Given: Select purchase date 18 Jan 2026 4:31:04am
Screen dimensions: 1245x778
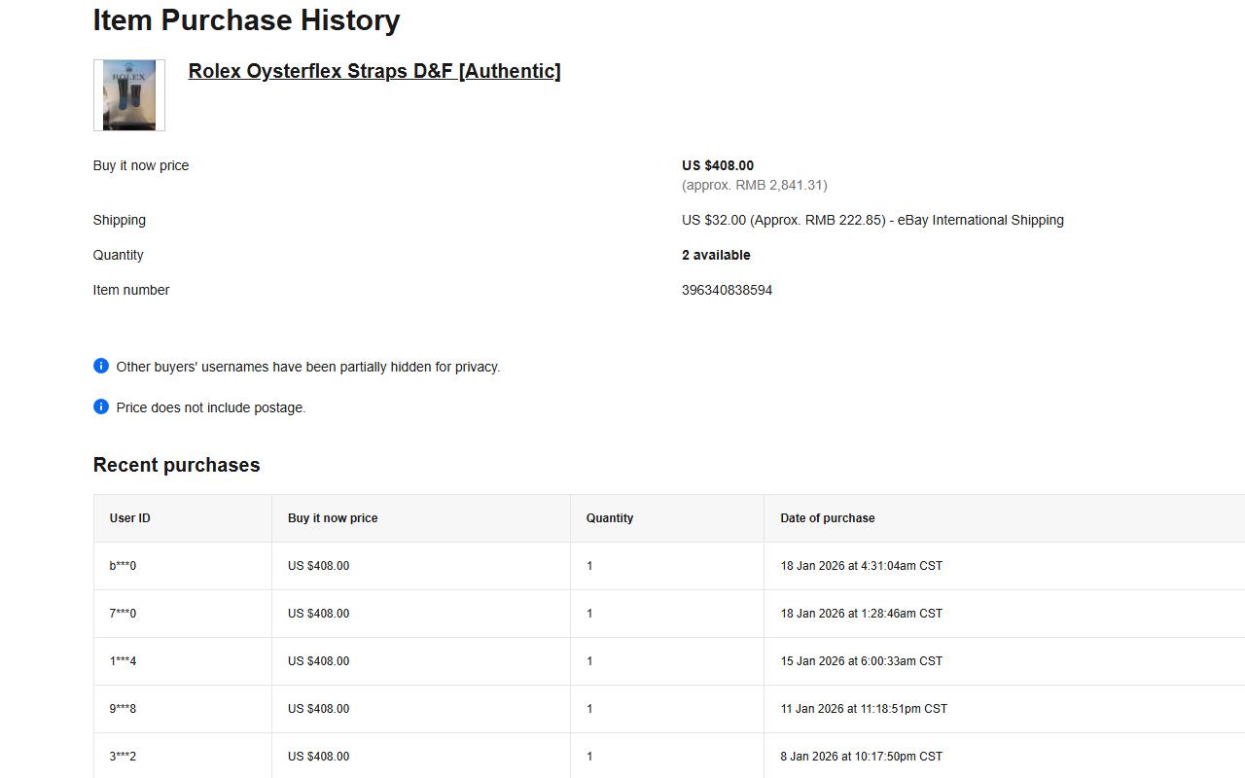Looking at the screenshot, I should click(x=861, y=566).
